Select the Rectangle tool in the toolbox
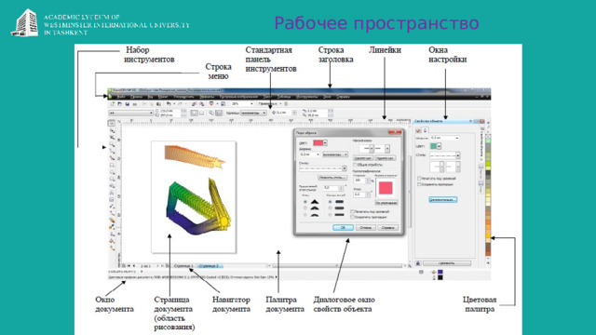This screenshot has width=596, height=335. click(112, 165)
